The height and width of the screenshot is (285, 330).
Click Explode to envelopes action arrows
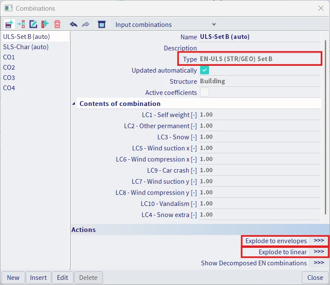319,241
